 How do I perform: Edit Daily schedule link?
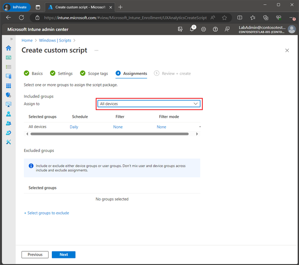coord(74,127)
